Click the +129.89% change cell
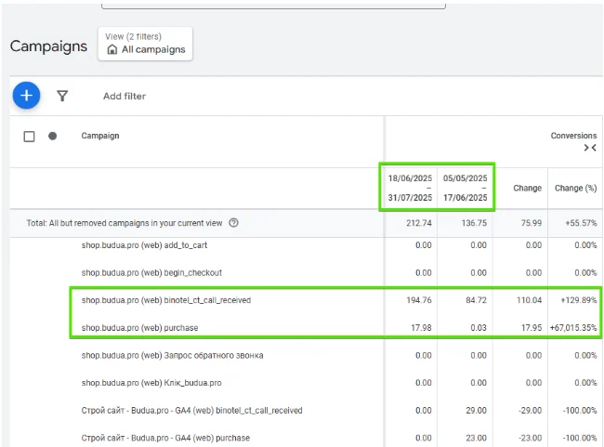The height and width of the screenshot is (447, 604). [x=579, y=300]
